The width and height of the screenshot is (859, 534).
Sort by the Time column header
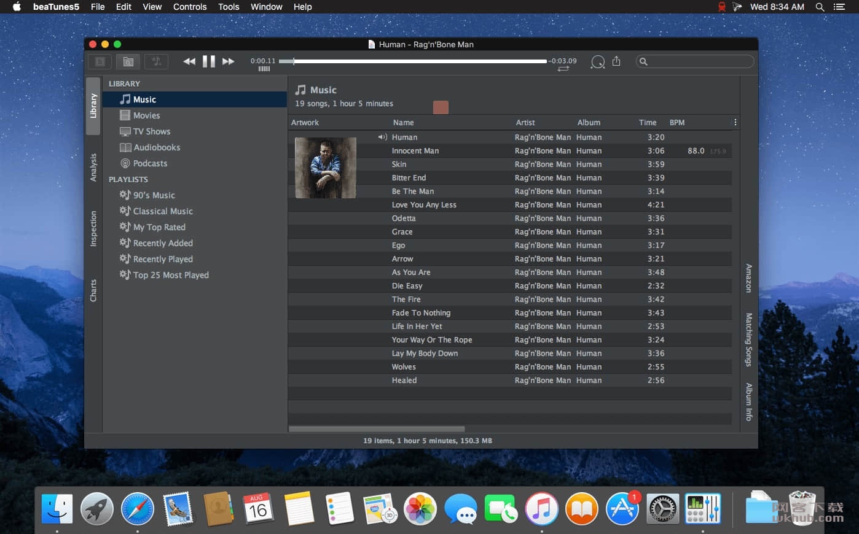point(648,123)
